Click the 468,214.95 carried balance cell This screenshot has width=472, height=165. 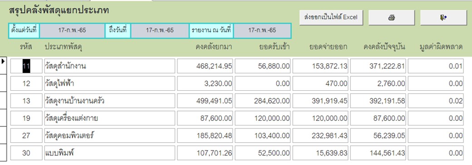pos(205,66)
